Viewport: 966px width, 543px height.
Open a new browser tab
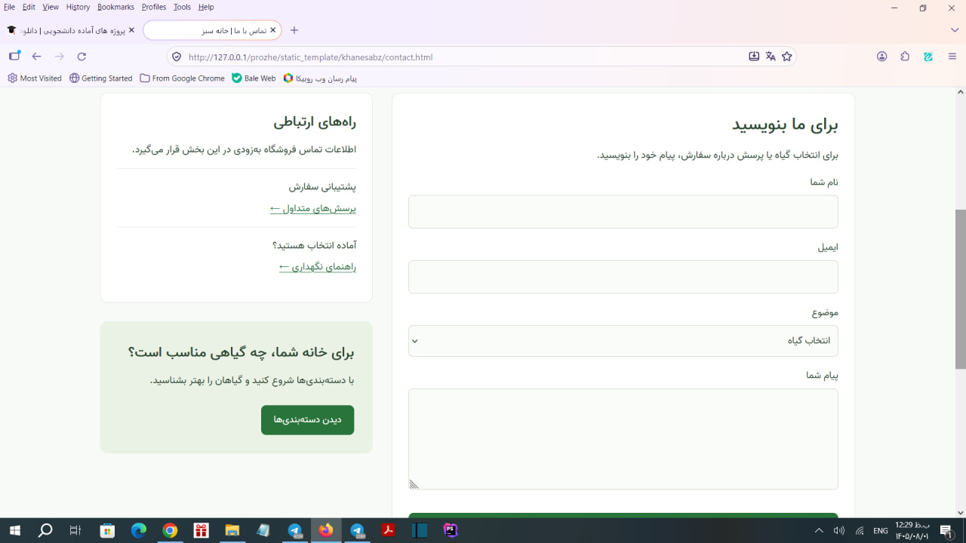(x=294, y=30)
